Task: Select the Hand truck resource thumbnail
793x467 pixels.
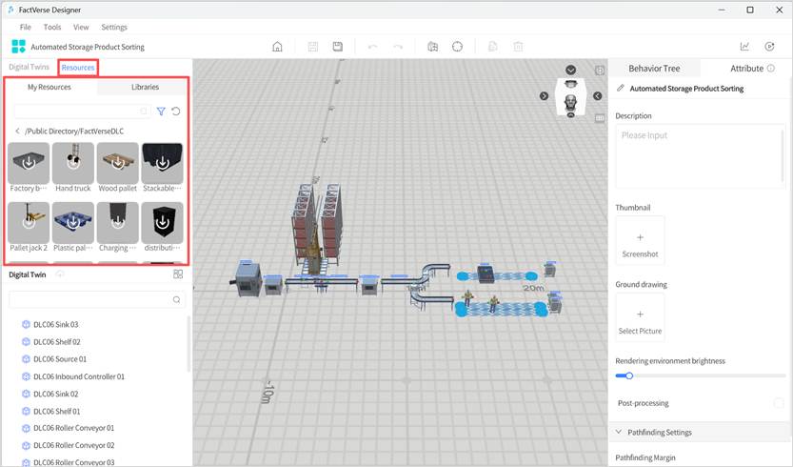Action: click(73, 163)
